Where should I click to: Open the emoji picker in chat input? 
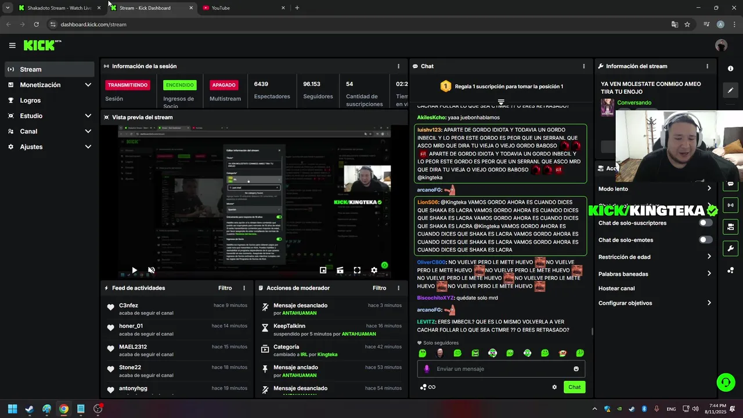coord(576,369)
